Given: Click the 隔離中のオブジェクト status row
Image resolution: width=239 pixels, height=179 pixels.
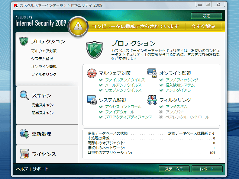Looking at the screenshot, I should [151, 143].
